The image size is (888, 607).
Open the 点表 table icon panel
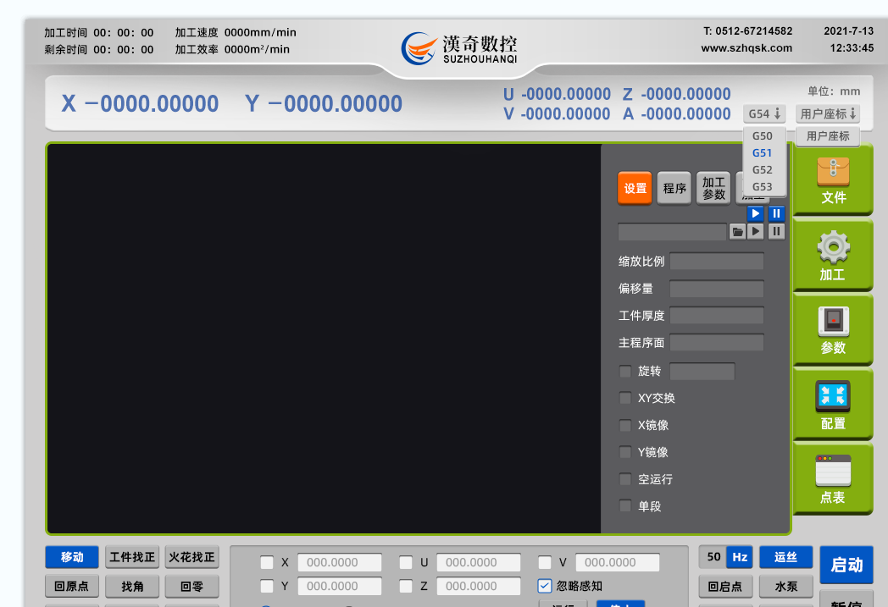pos(832,478)
